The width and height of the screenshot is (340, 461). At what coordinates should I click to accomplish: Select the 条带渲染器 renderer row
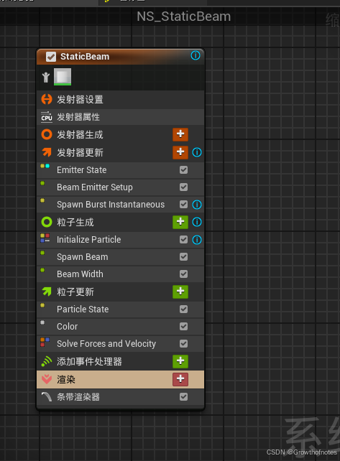click(120, 397)
